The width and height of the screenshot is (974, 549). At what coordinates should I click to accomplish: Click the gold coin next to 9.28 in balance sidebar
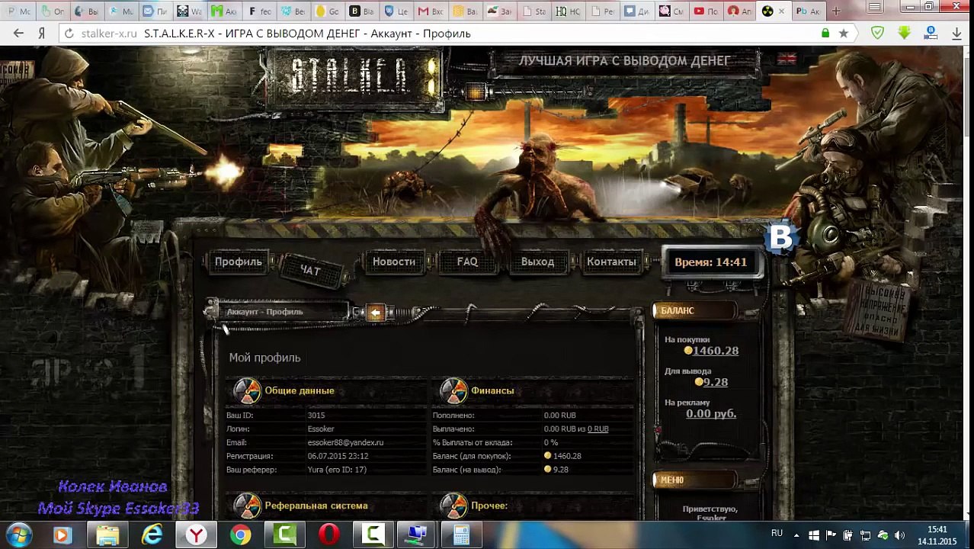pyautogui.click(x=698, y=382)
